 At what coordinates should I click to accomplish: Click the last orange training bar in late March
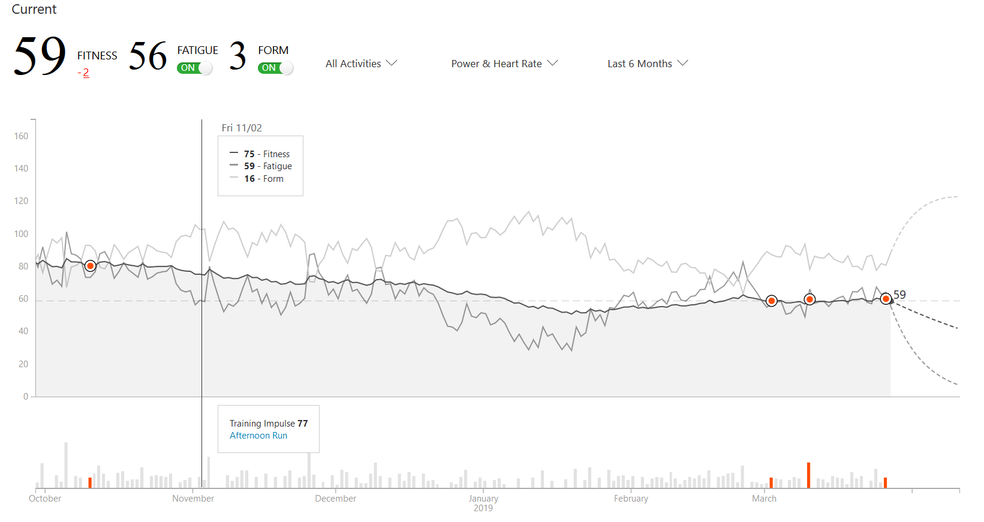[885, 482]
